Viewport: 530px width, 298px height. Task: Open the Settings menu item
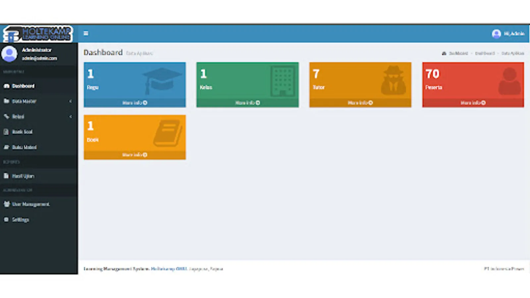click(39, 220)
